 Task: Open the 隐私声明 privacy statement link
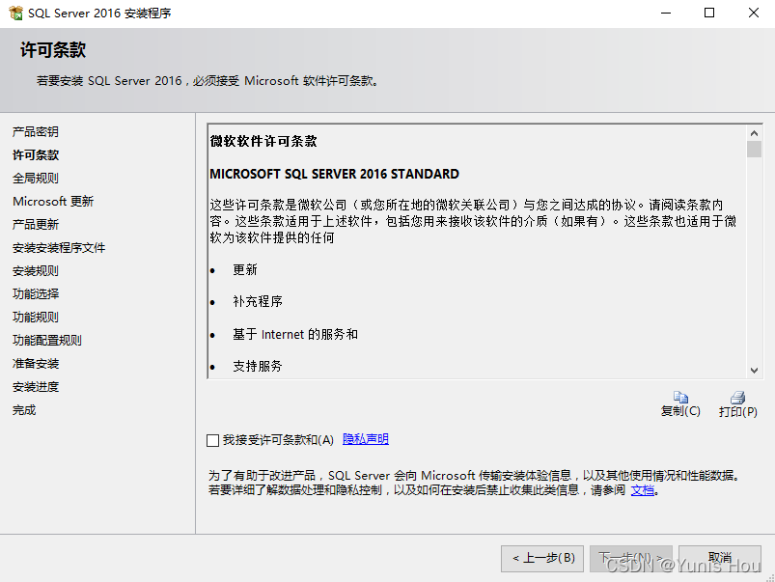pyautogui.click(x=365, y=439)
